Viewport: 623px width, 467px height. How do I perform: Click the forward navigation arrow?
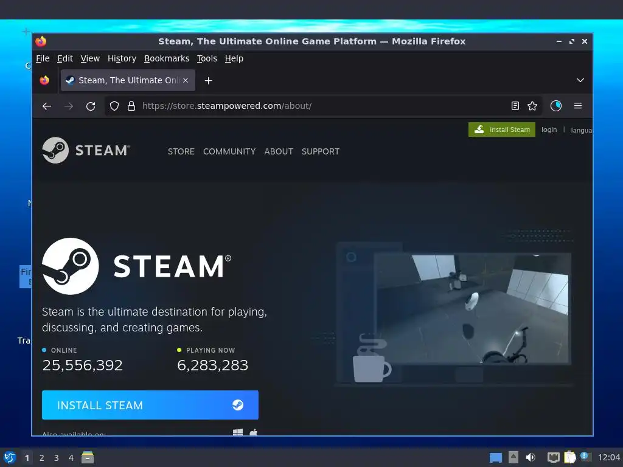click(x=69, y=106)
